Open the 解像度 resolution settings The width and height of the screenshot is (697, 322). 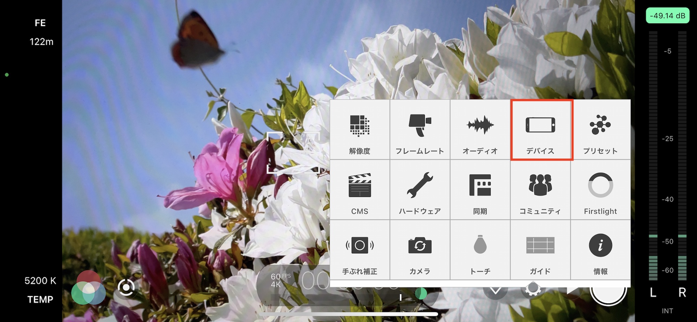(x=360, y=130)
